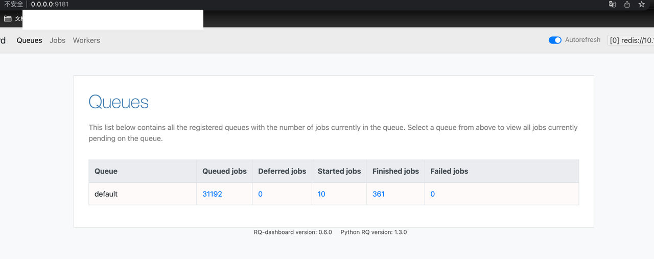654x259 pixels.
Task: Click the Autorefresh label text
Action: click(x=583, y=40)
